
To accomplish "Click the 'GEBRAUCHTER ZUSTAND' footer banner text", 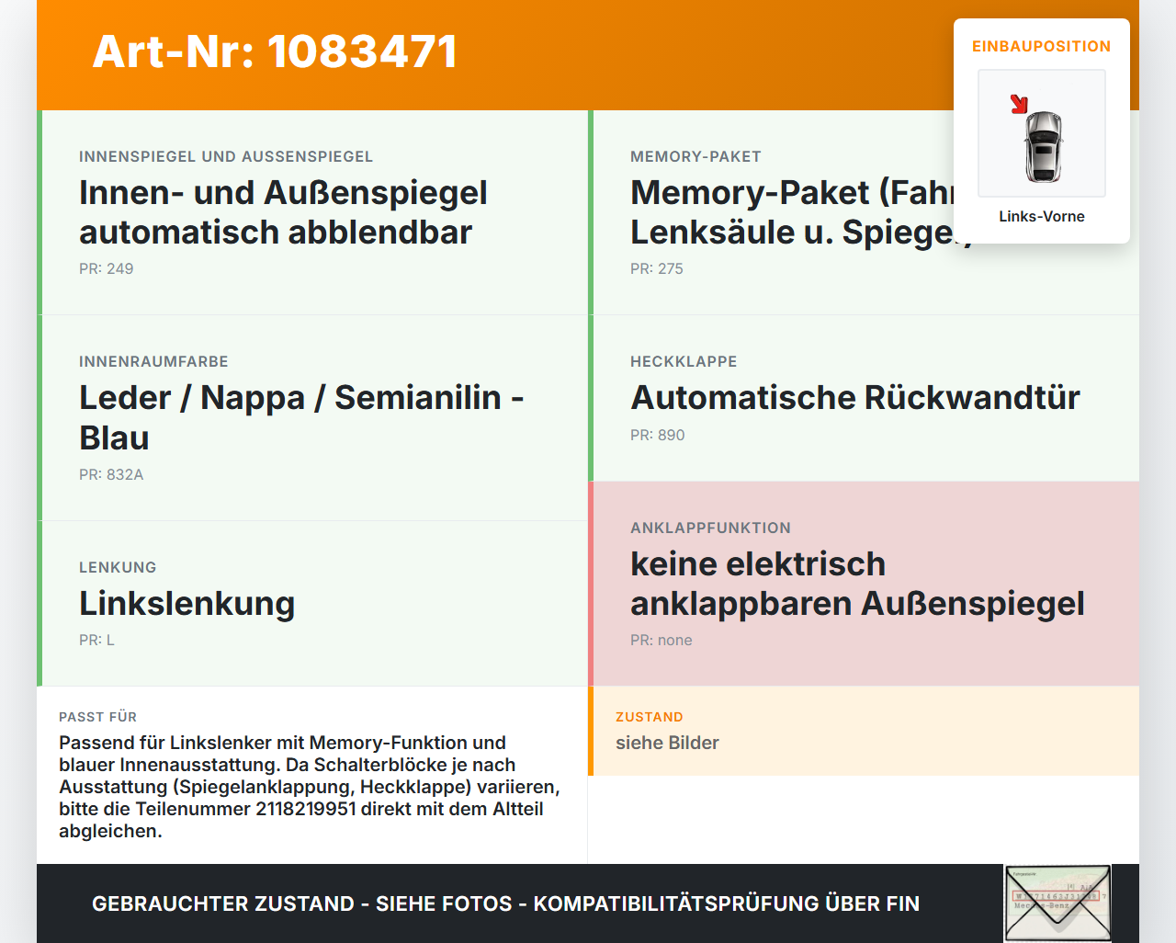I will coord(505,903).
